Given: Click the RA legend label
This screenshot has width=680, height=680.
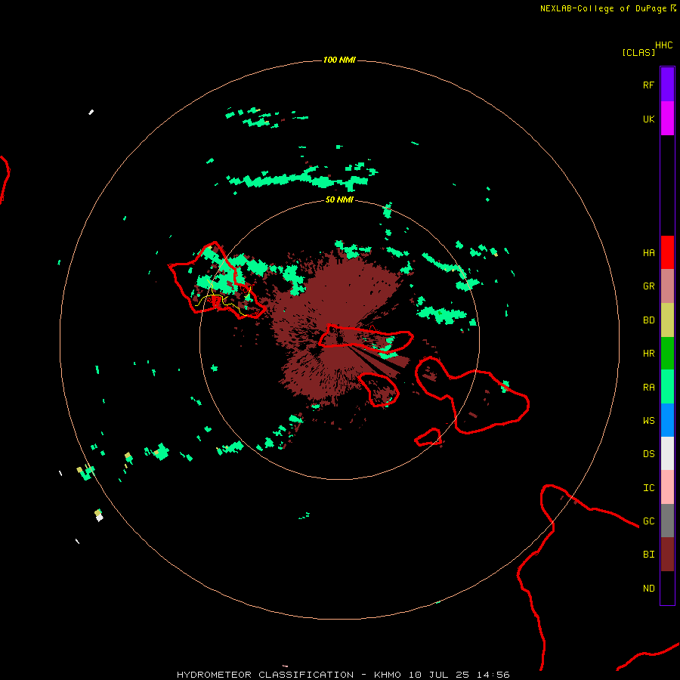Looking at the screenshot, I should (x=648, y=388).
